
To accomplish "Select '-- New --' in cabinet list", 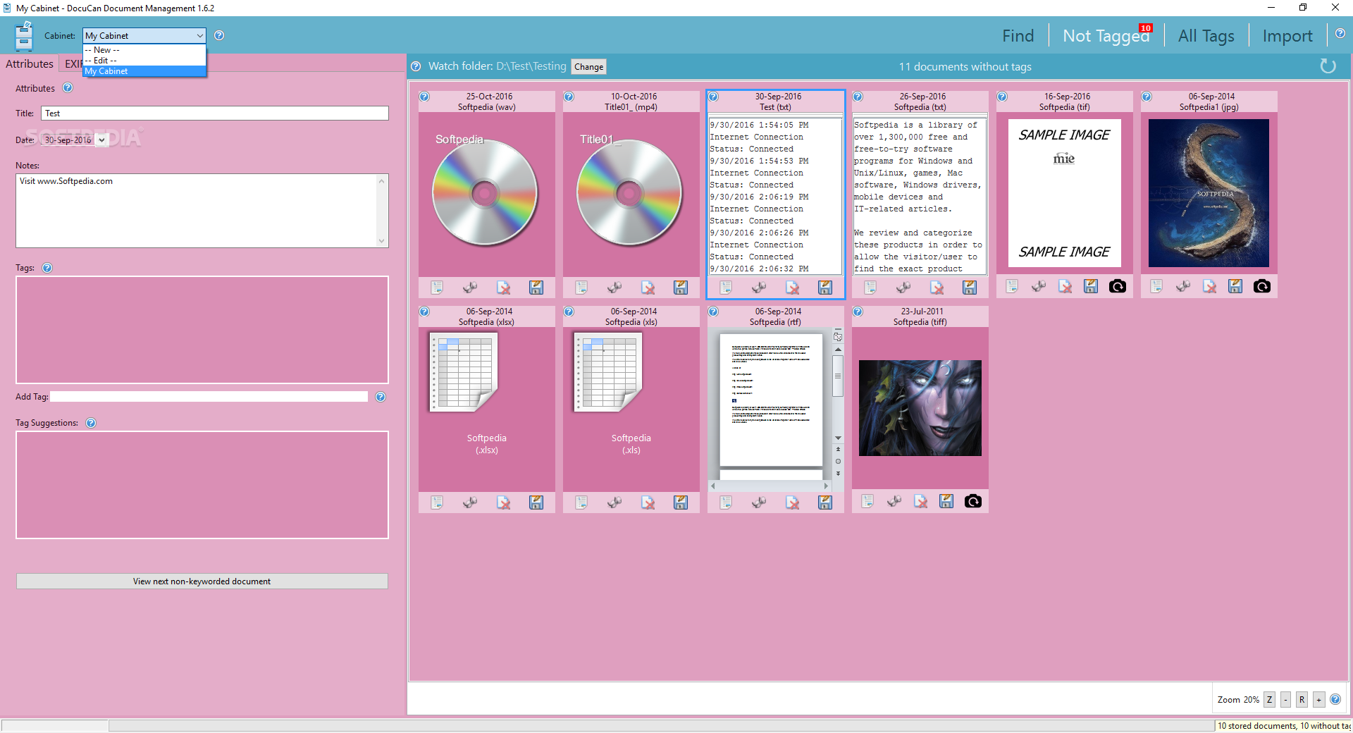I will click(144, 50).
